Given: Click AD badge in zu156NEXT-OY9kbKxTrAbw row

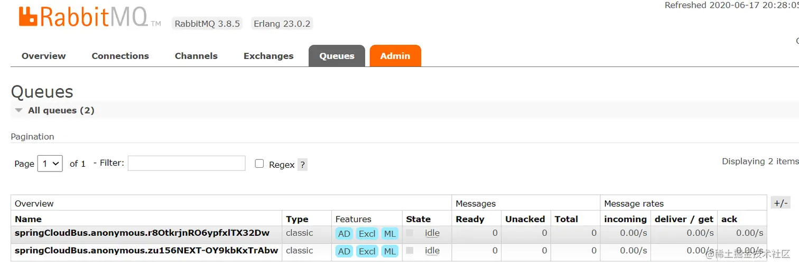Looking at the screenshot, I should [x=344, y=252].
